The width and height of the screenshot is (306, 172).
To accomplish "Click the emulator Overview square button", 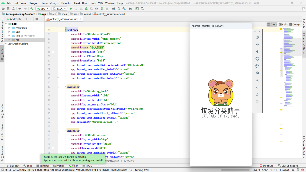I will coord(257,102).
